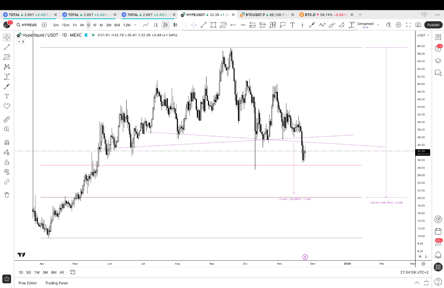Select the Measure ruler tool

point(7,120)
